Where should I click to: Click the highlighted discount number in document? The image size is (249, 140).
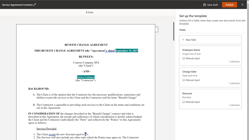(86, 134)
